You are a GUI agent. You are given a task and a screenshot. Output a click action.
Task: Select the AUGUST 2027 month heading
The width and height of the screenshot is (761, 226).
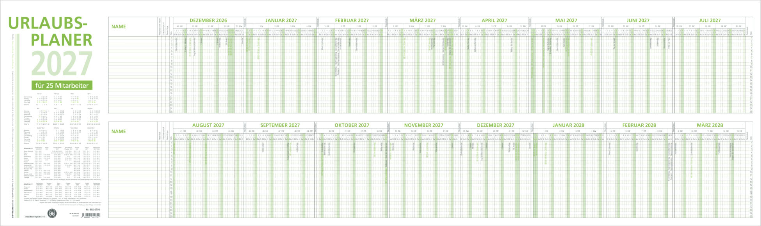pyautogui.click(x=208, y=125)
